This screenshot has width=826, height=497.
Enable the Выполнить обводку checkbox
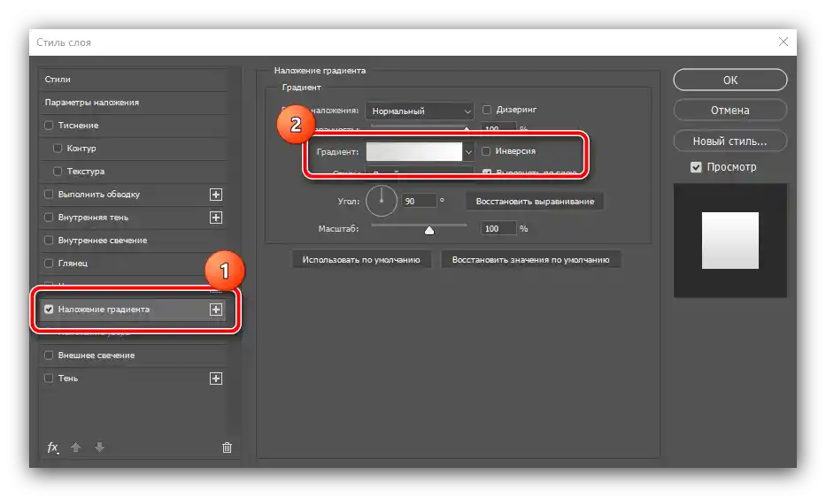pyautogui.click(x=49, y=195)
